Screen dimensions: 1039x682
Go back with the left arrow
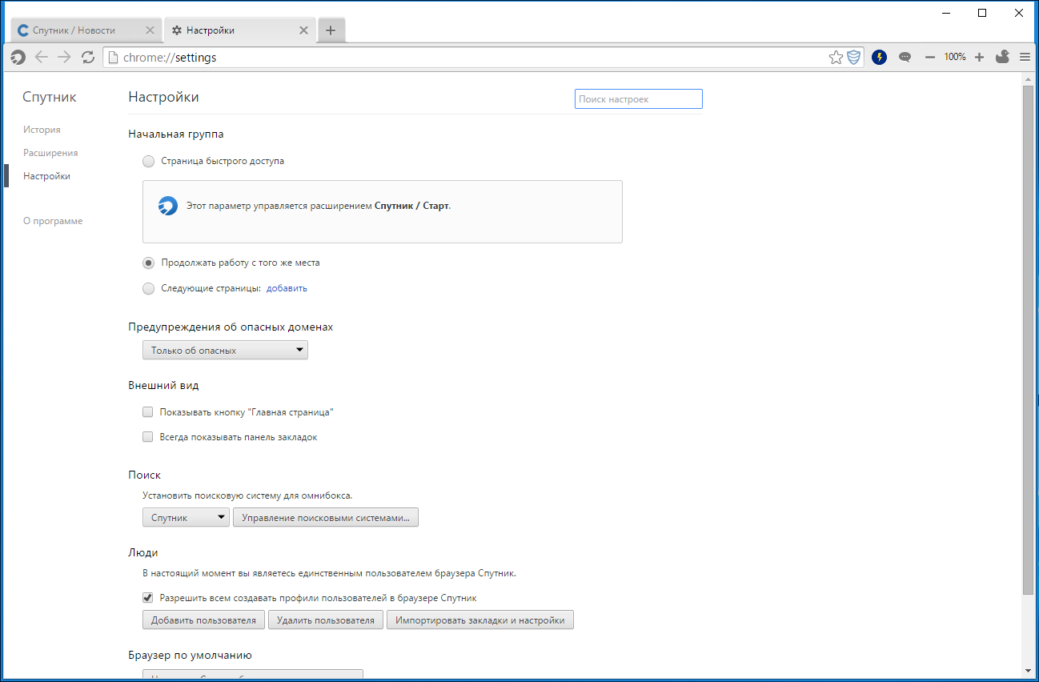pyautogui.click(x=42, y=57)
